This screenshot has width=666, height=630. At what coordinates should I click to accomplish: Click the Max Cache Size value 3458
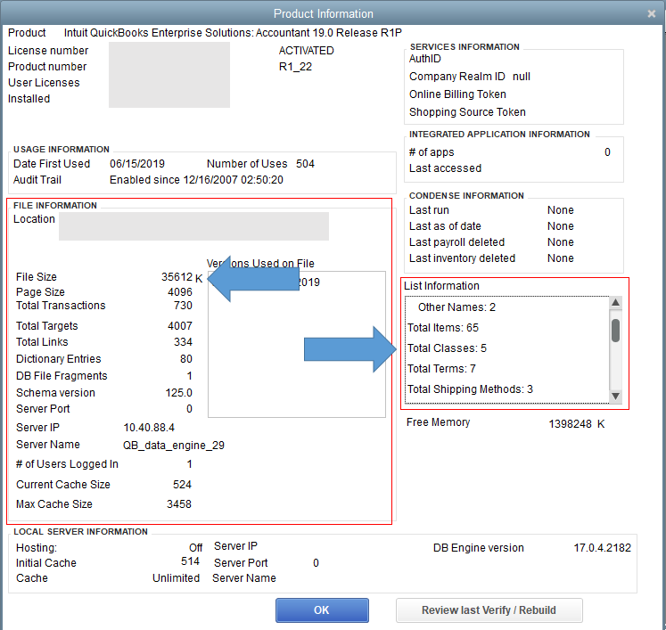(179, 504)
